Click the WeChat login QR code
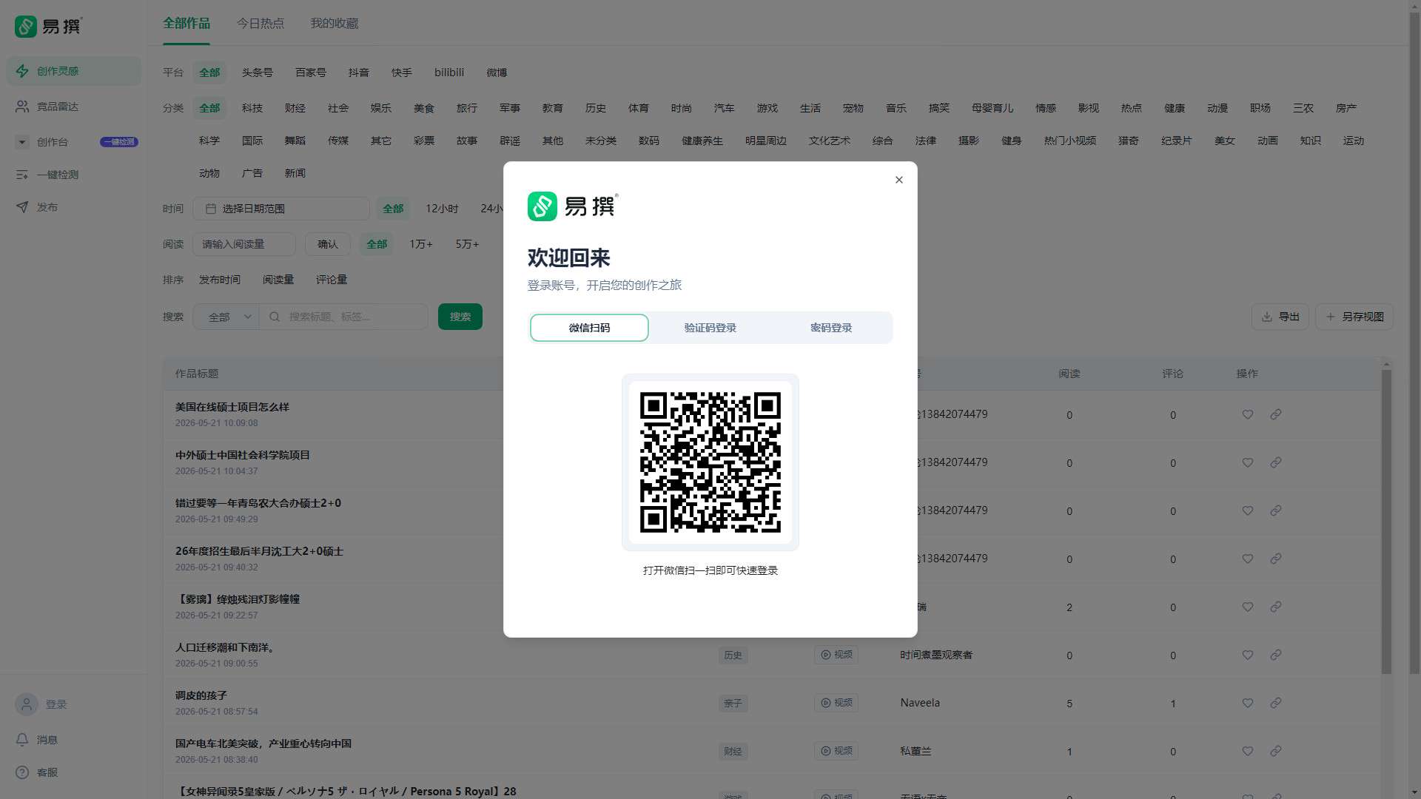 (710, 462)
